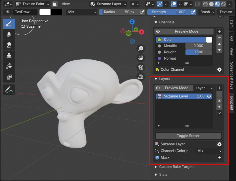Screen dimensions: 236x181
Task: Open Mix blend mode dropdown in header
Action: click(x=81, y=12)
